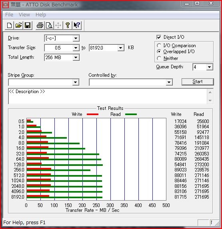The height and width of the screenshot is (229, 222).
Task: Click the read value 273200
Action: pos(202,164)
